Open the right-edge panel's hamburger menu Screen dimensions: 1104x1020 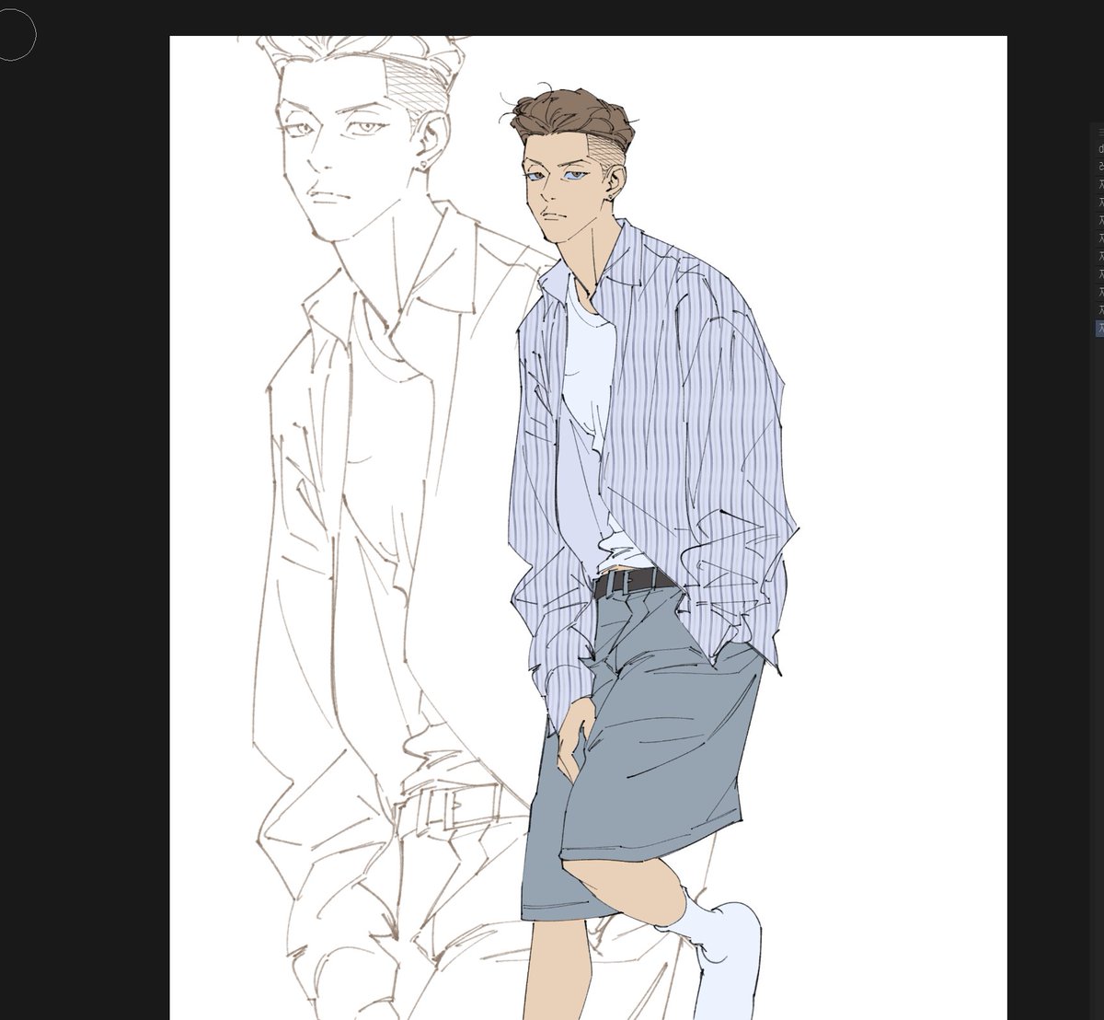click(x=1100, y=133)
